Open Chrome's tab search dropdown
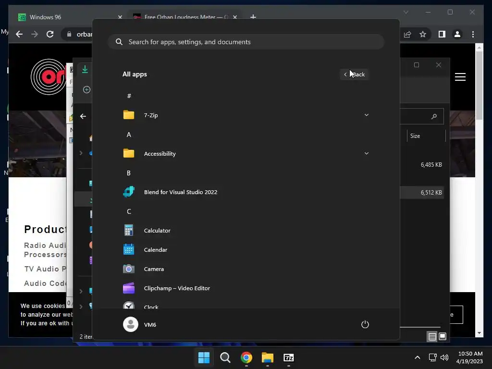 406,12
